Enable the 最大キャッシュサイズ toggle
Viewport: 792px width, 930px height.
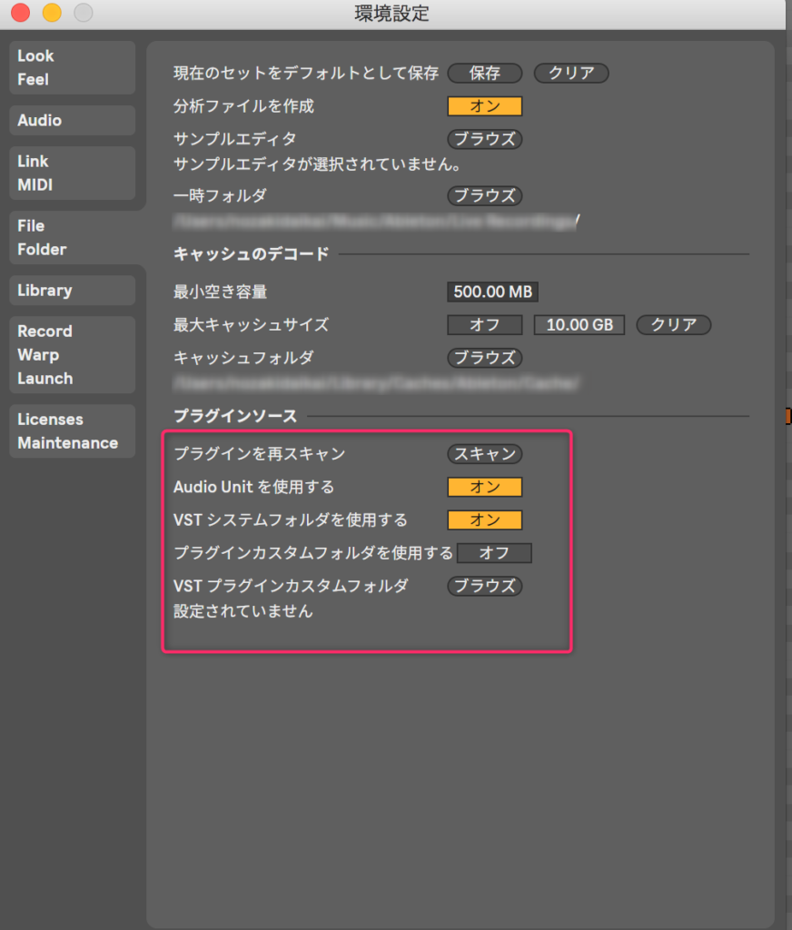click(485, 325)
